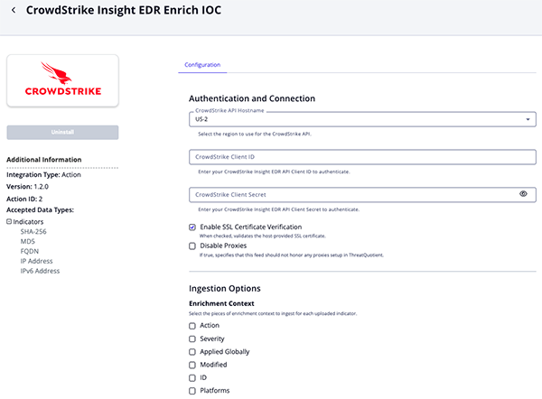Click the Authentication and Connection heading
Image resolution: width=542 pixels, height=399 pixels.
252,98
